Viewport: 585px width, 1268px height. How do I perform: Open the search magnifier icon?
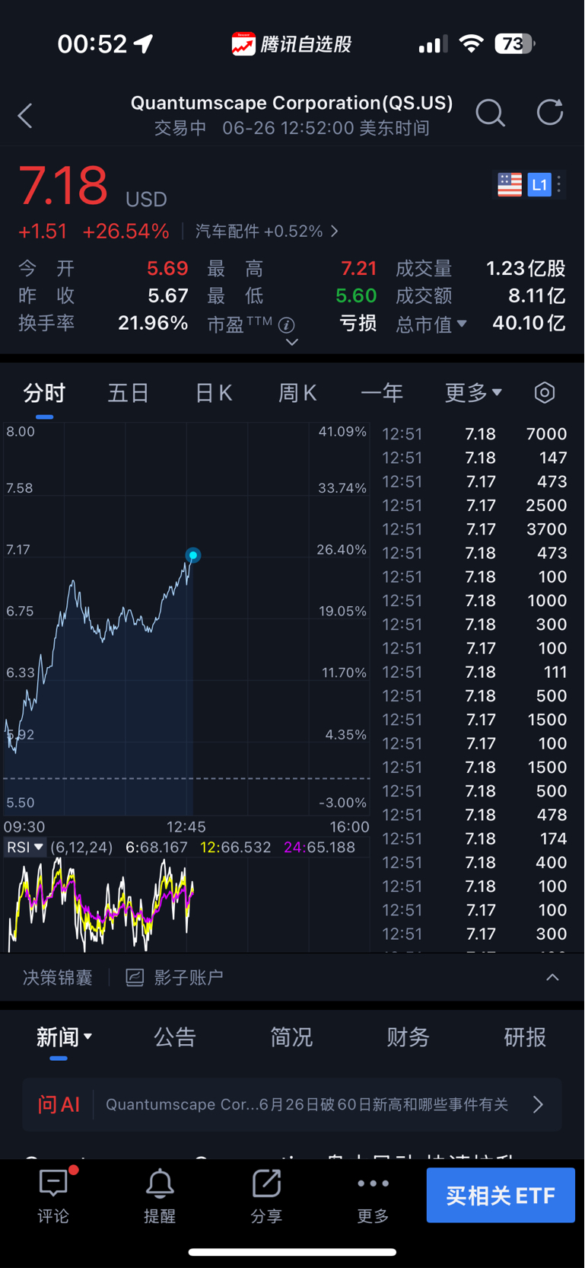490,113
